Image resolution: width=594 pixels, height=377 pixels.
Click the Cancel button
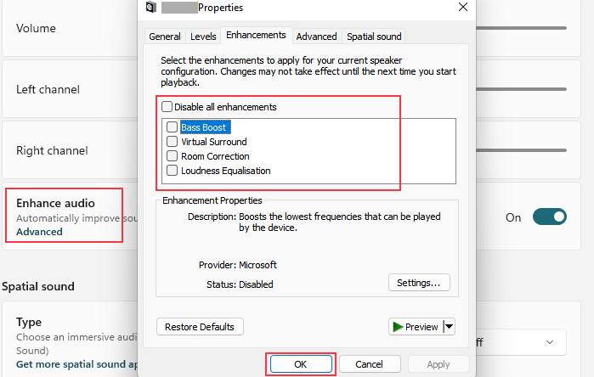369,364
